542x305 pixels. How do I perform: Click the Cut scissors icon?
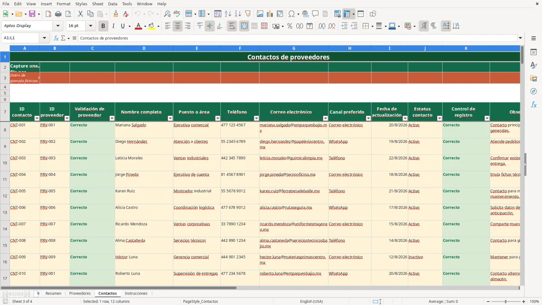80,14
